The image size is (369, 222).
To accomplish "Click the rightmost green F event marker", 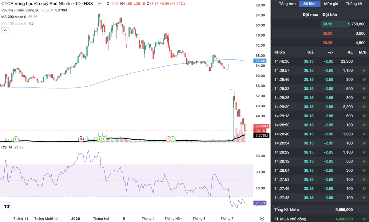I will [x=173, y=139].
